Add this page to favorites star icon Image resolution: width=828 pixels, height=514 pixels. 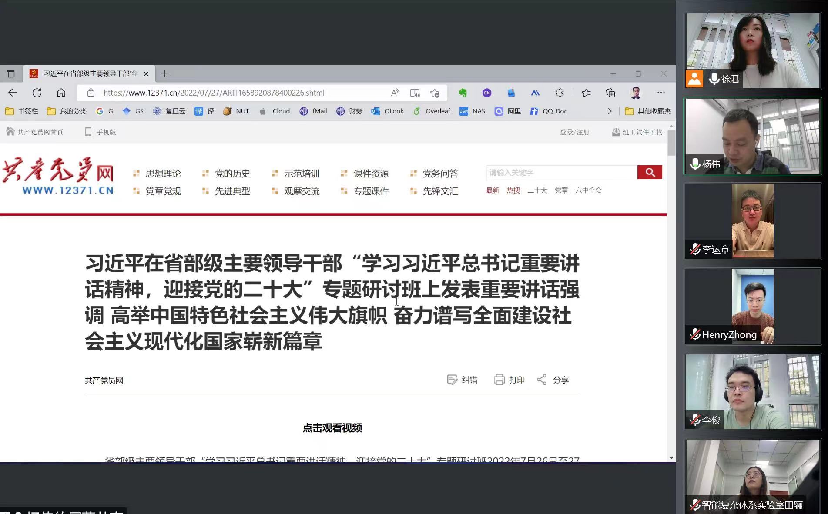[x=434, y=93]
